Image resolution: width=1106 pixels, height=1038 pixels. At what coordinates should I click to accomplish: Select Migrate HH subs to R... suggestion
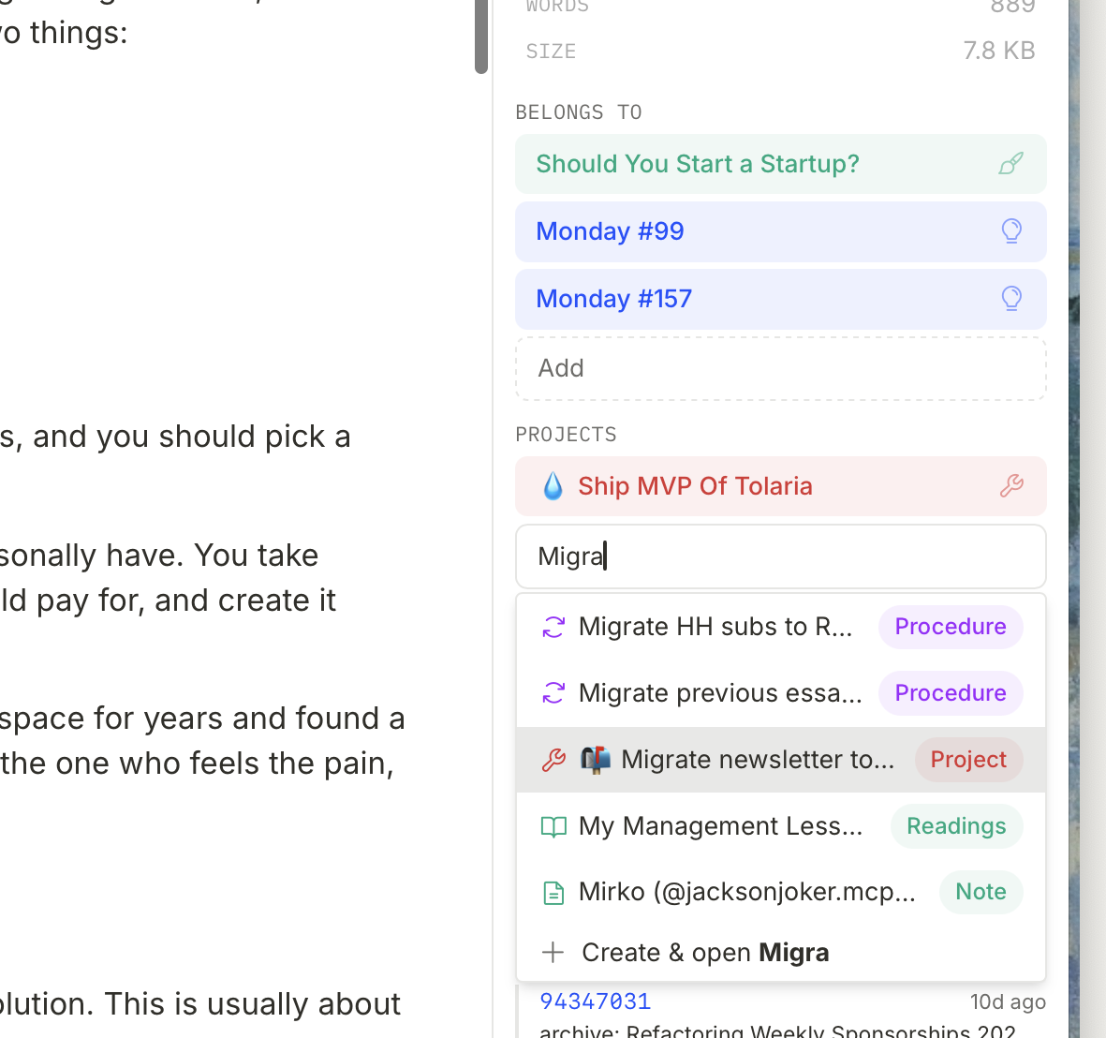[715, 627]
